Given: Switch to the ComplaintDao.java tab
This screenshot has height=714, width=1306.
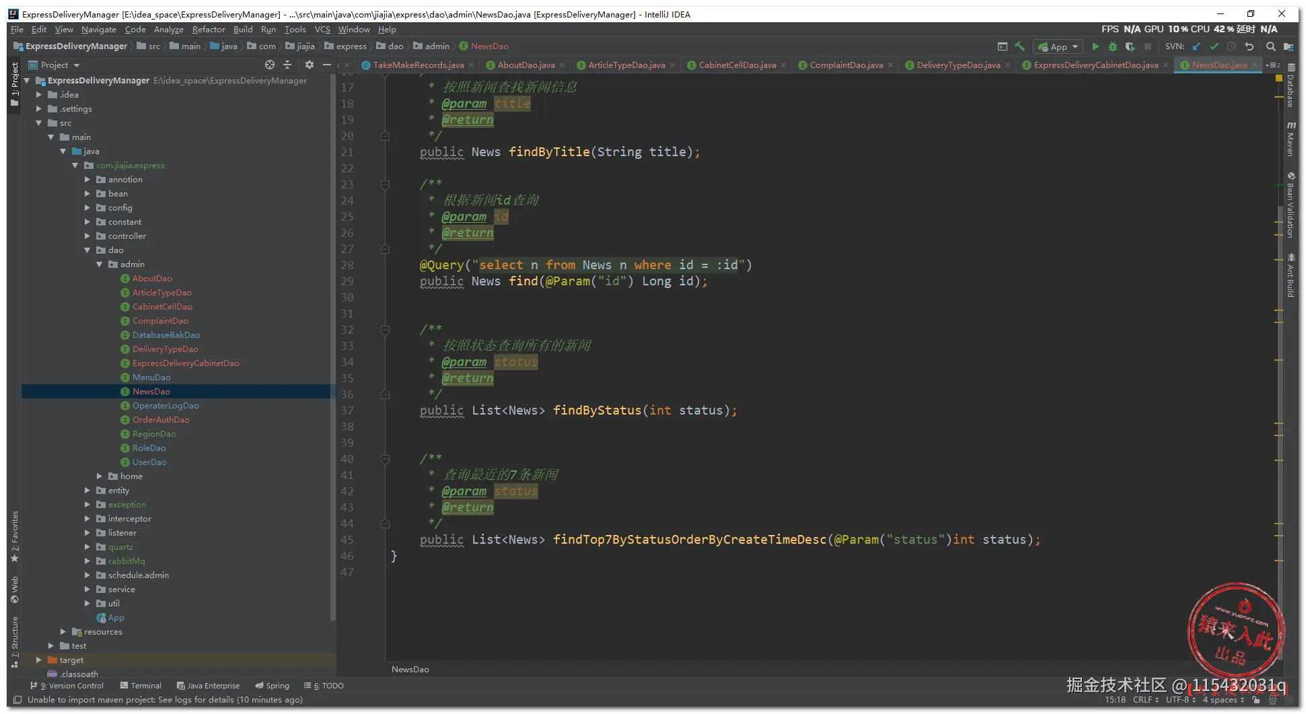Looking at the screenshot, I should pyautogui.click(x=846, y=65).
